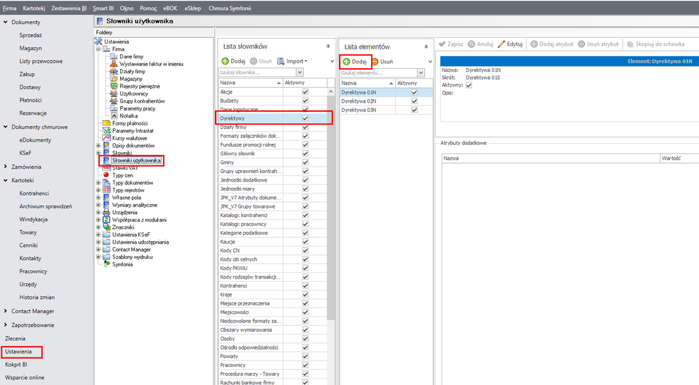Viewport: 699px width, 385px height.
Task: Open the Symfonia item in folder tree
Action: 122,264
